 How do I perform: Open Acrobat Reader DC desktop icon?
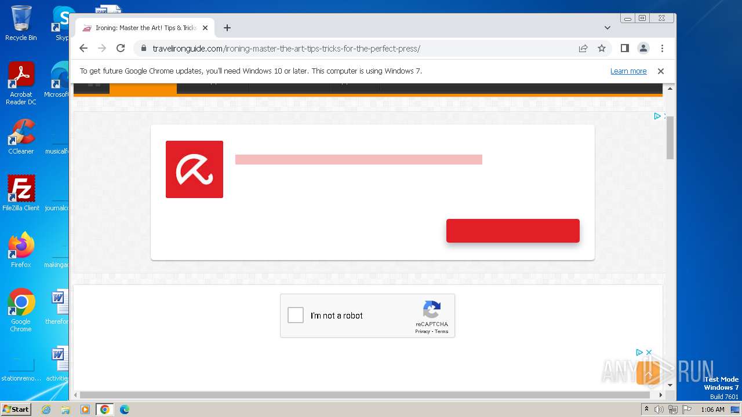21,84
